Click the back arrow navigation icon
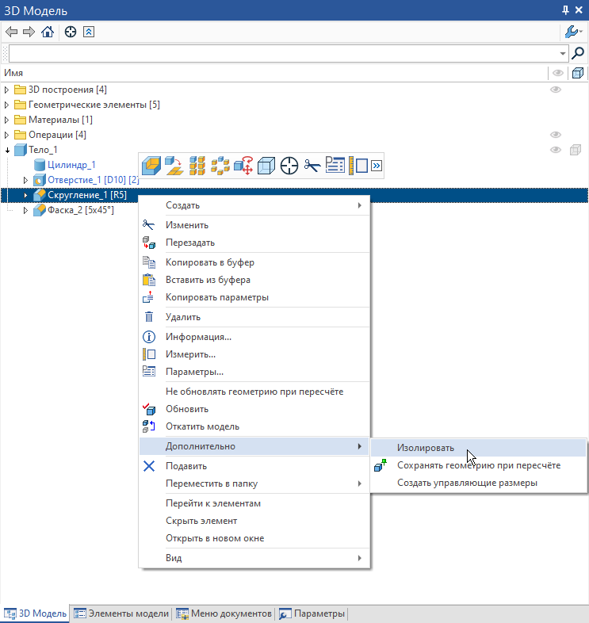Image resolution: width=589 pixels, height=623 pixels. [11, 32]
